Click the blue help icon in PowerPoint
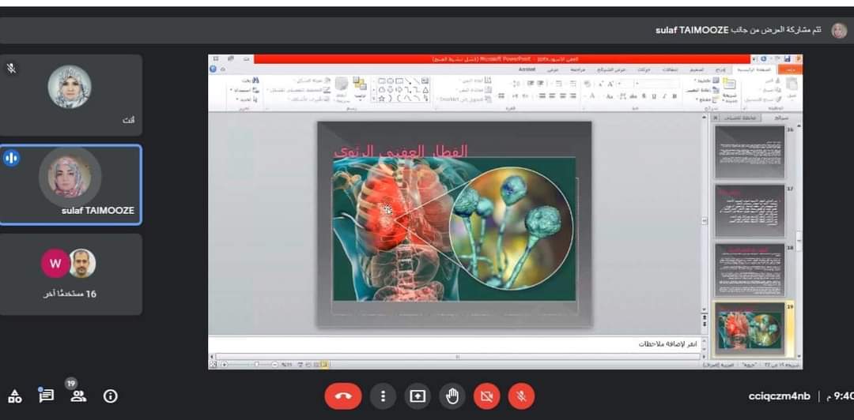This screenshot has width=854, height=420. pyautogui.click(x=213, y=69)
